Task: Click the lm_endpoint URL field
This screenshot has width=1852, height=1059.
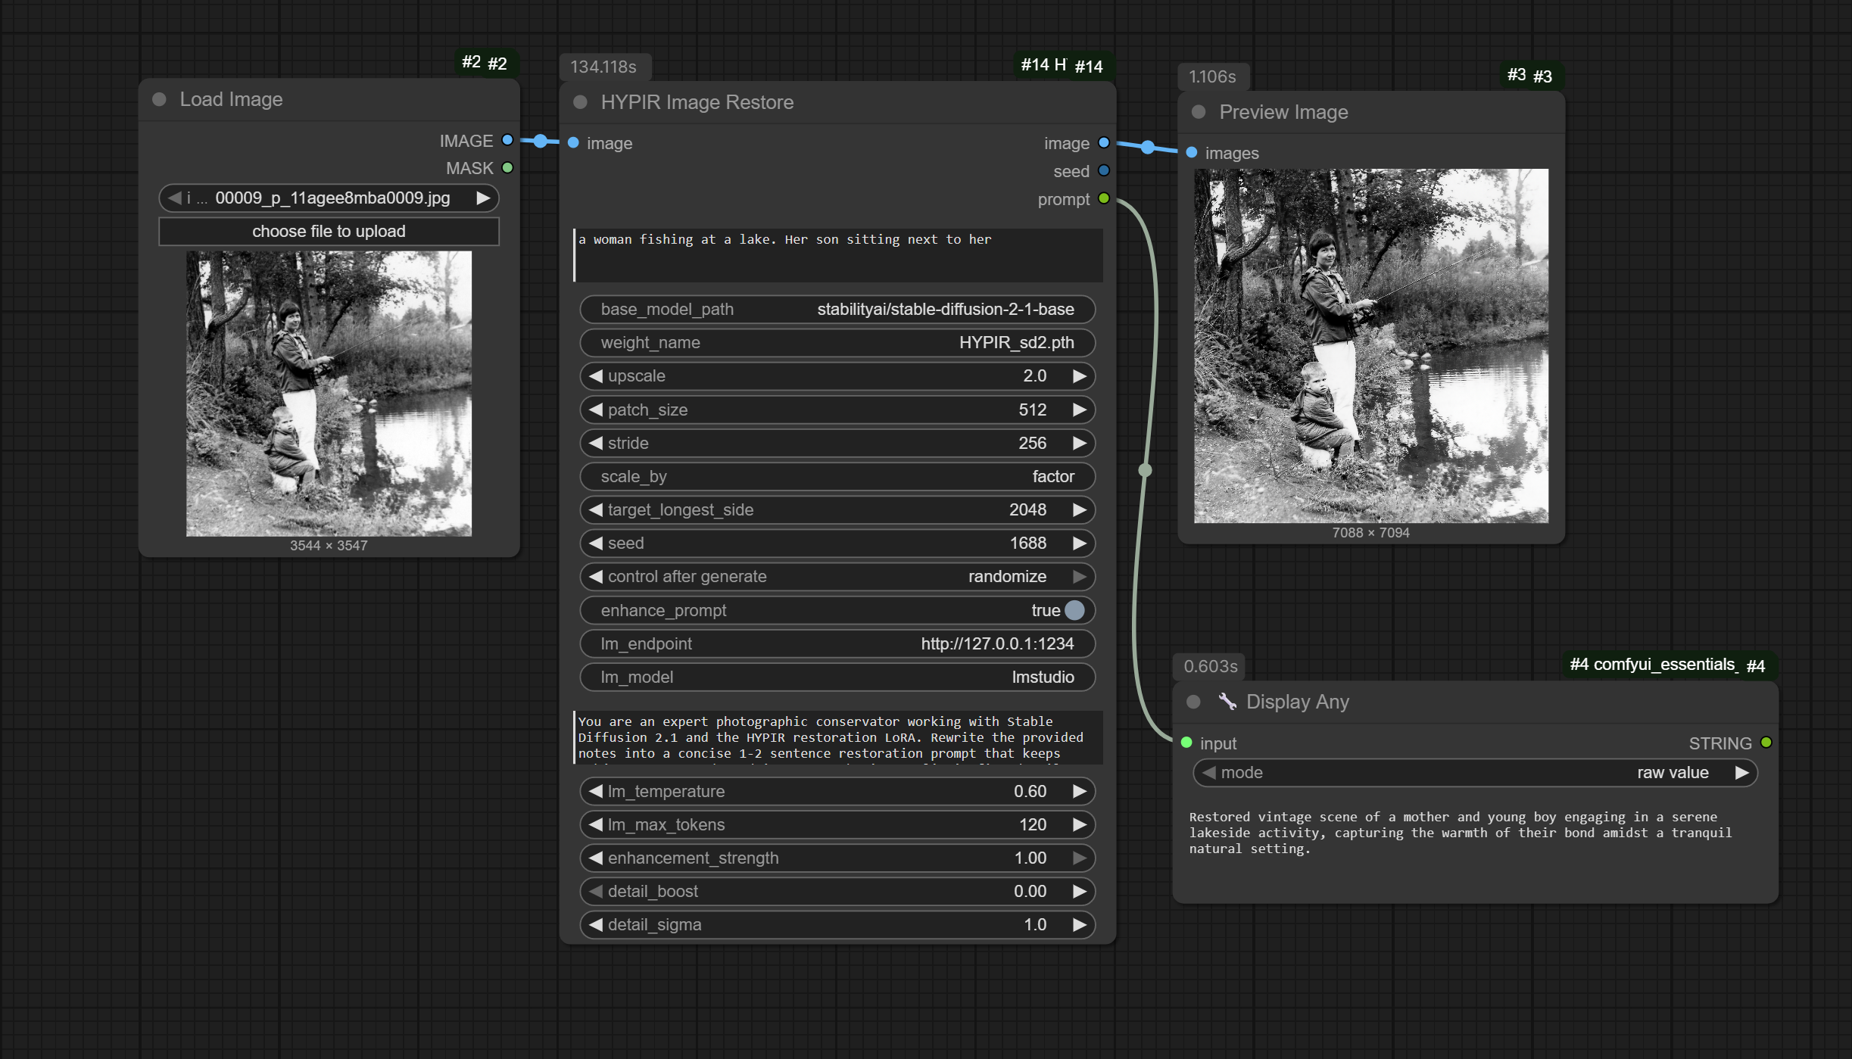Action: [x=837, y=643]
